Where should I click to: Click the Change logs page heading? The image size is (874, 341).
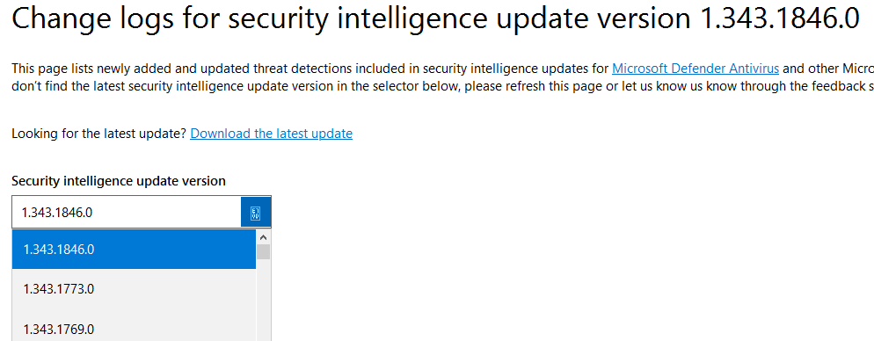tap(435, 19)
